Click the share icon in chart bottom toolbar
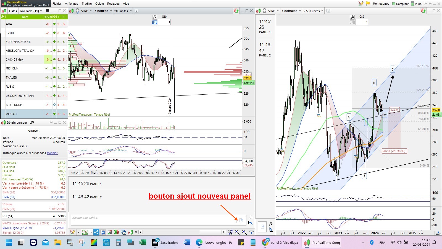 [x=96, y=232]
